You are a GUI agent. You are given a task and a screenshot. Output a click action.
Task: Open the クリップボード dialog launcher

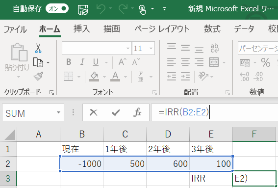pyautogui.click(x=52, y=92)
